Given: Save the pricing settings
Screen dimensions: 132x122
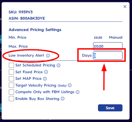Looking at the screenshot, I should (x=110, y=108).
